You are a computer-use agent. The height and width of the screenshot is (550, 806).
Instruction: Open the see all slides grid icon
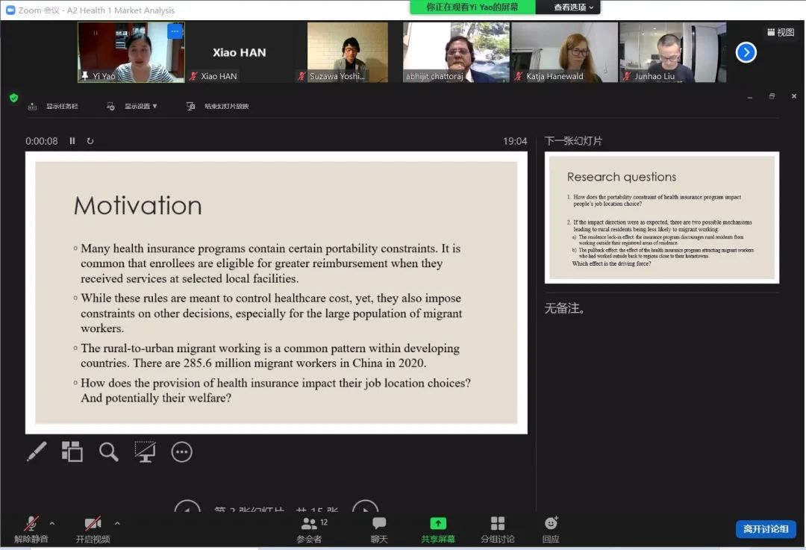point(72,451)
